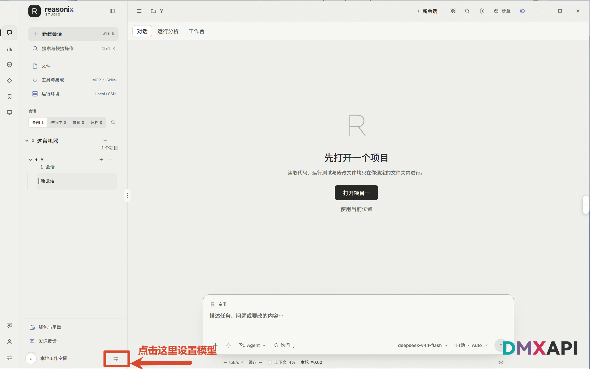The image size is (590, 369).
Task: Open the bookmark rail icon
Action: coord(10,97)
